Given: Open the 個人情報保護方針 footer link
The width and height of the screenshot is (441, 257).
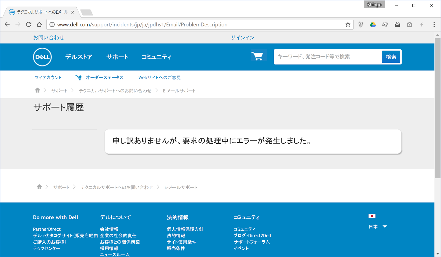Looking at the screenshot, I should tap(185, 229).
